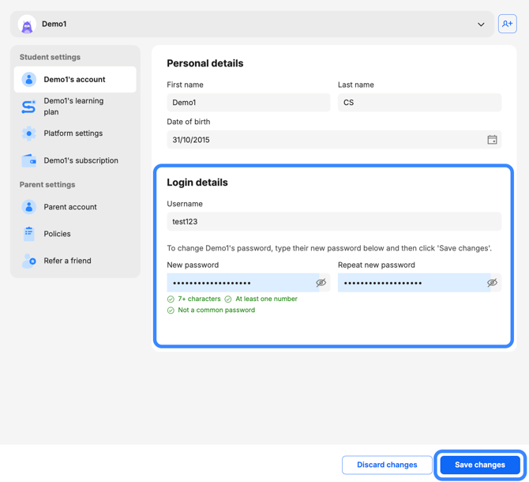Click the Demo1's account person icon
529x482 pixels.
point(29,79)
